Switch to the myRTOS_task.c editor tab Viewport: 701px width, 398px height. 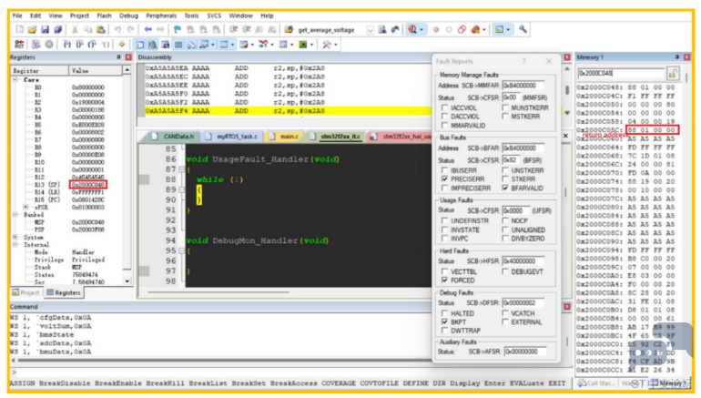232,137
